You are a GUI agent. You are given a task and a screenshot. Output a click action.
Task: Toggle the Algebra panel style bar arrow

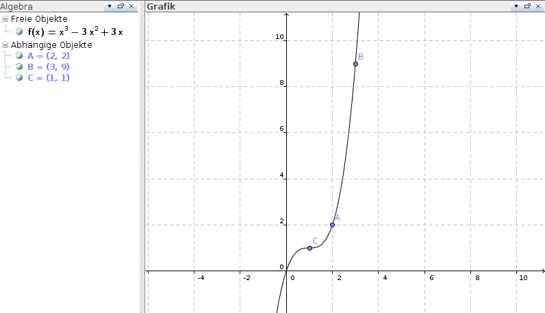coord(110,6)
